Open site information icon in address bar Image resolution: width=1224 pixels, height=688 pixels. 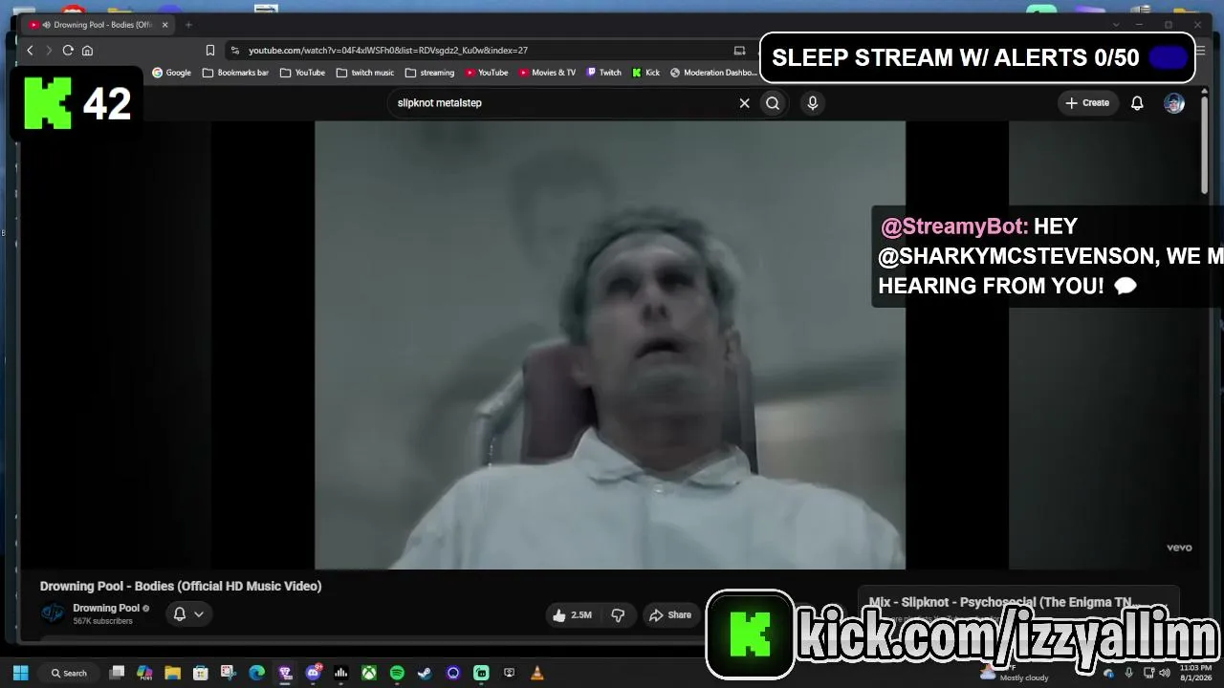[x=234, y=51]
